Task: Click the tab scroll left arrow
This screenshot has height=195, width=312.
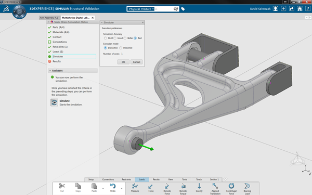Action: (x=307, y=18)
